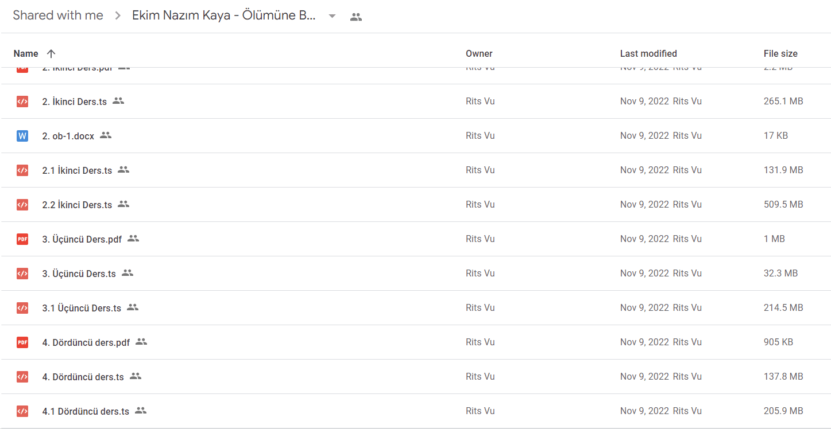831x429 pixels.
Task: Open the breadcrumb chevron separator
Action: [x=118, y=16]
